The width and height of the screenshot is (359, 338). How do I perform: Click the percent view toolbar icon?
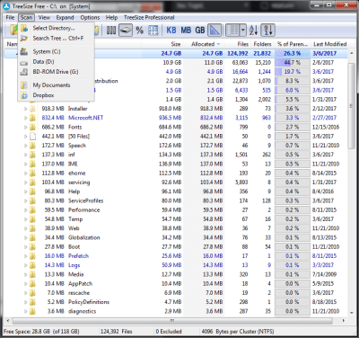point(140,31)
